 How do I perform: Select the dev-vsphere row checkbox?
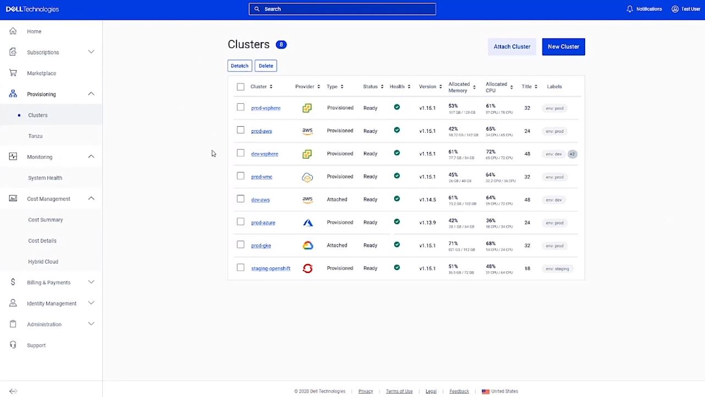coord(240,153)
